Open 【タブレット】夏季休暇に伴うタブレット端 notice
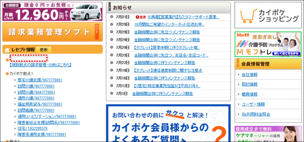 pos(167,48)
